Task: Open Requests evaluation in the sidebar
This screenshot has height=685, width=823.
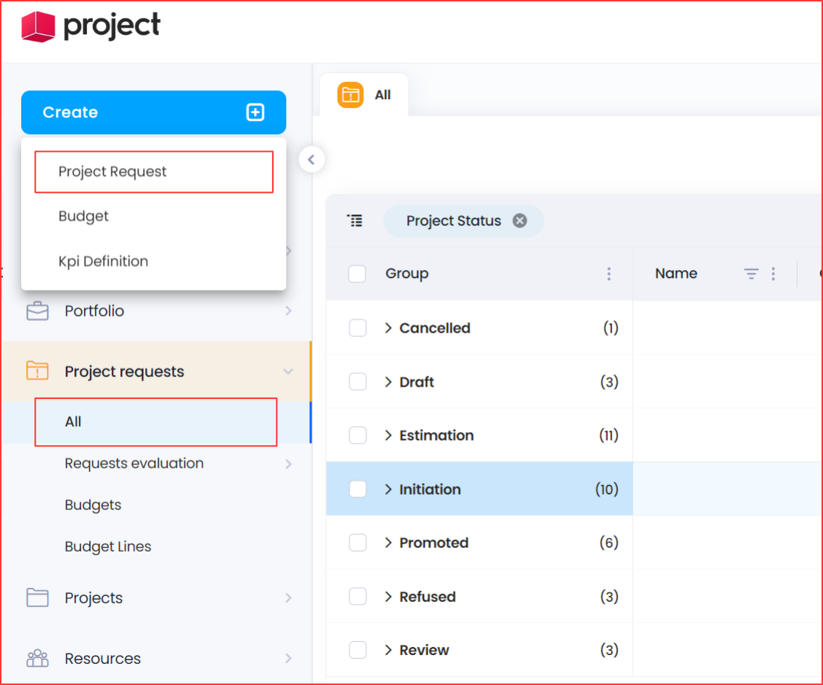Action: [x=134, y=463]
